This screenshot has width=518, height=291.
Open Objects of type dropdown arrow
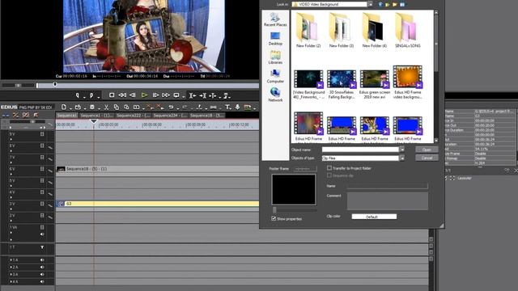[401, 158]
